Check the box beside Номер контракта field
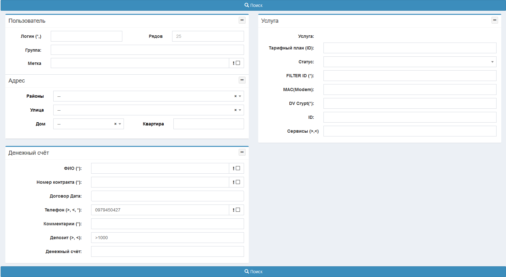The width and height of the screenshot is (506, 277). [238, 182]
